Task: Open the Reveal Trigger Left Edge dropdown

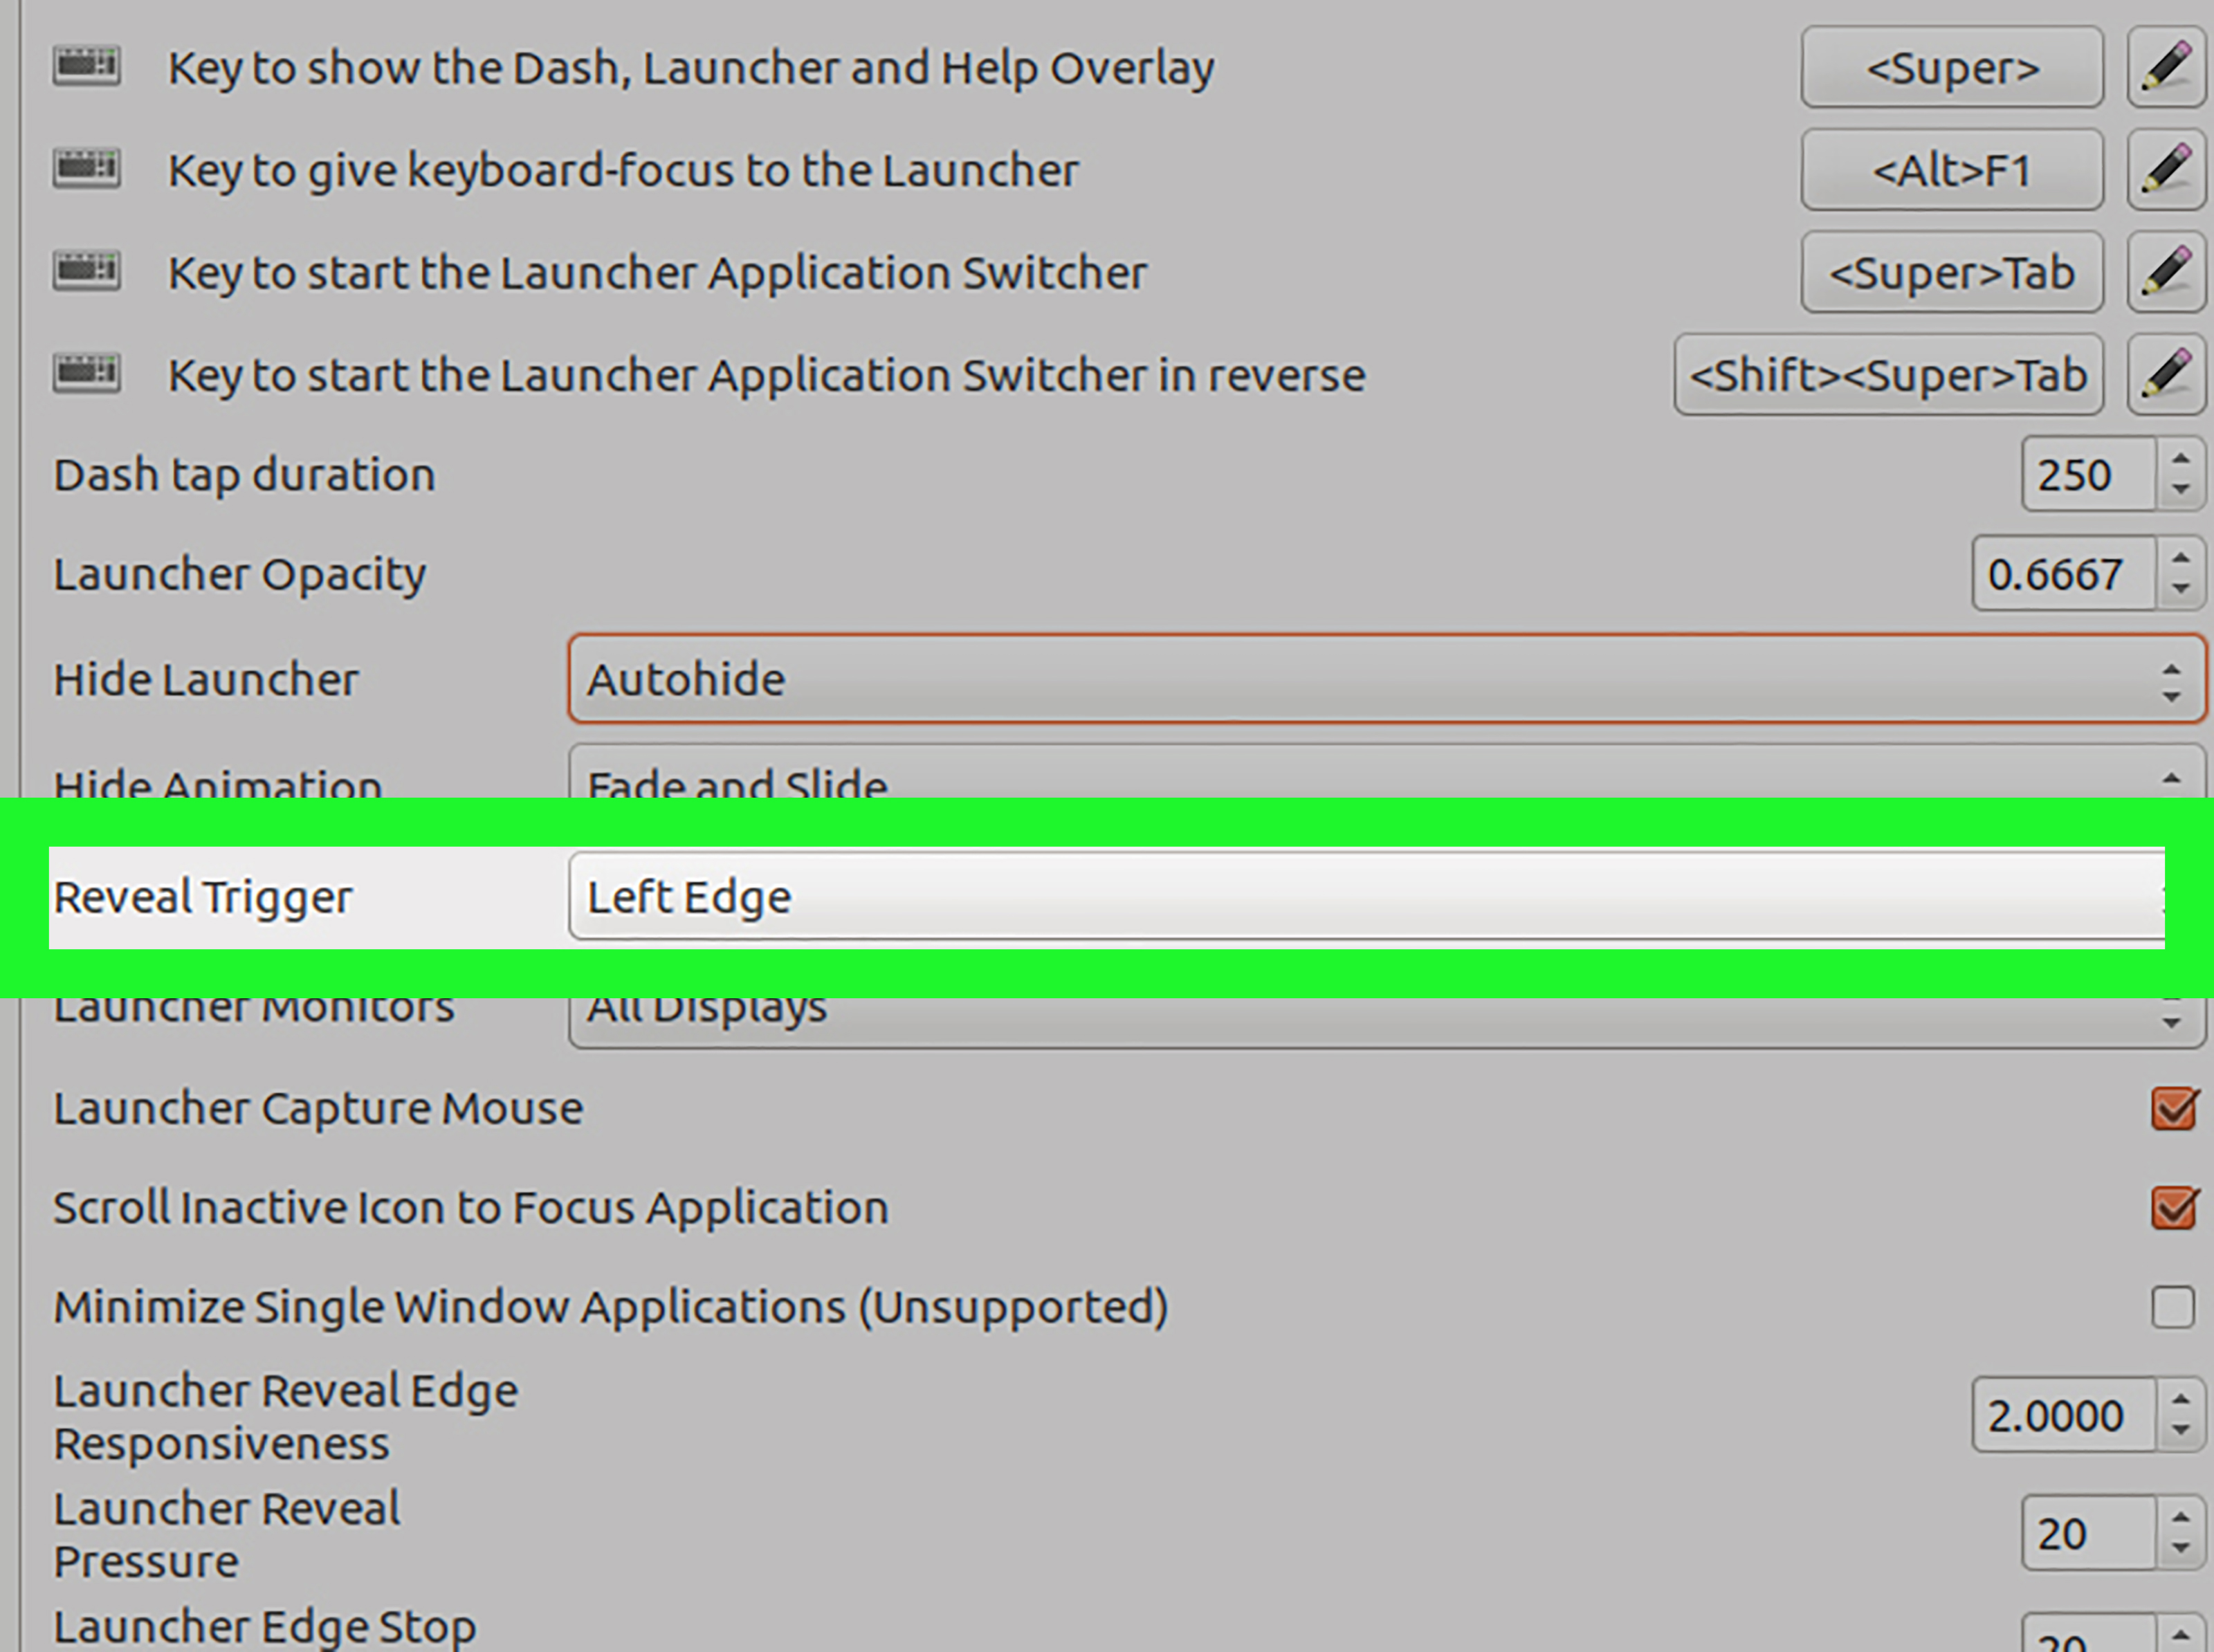Action: click(1367, 896)
